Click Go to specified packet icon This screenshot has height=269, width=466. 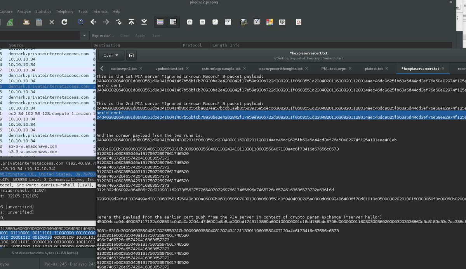click(x=118, y=22)
